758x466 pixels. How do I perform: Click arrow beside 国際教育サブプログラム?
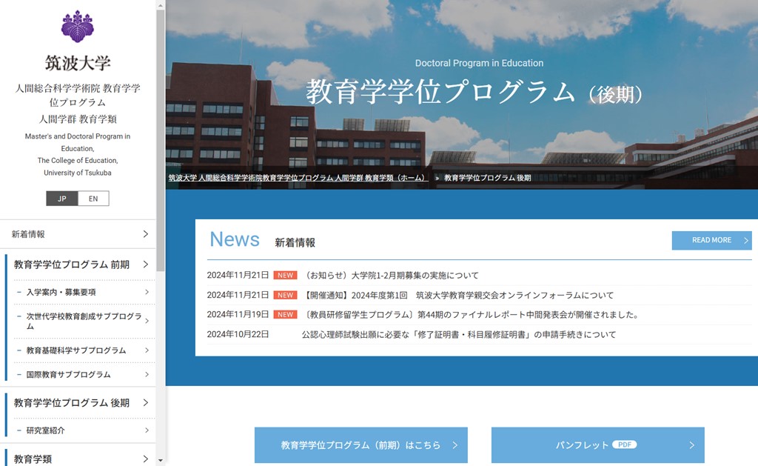[147, 375]
